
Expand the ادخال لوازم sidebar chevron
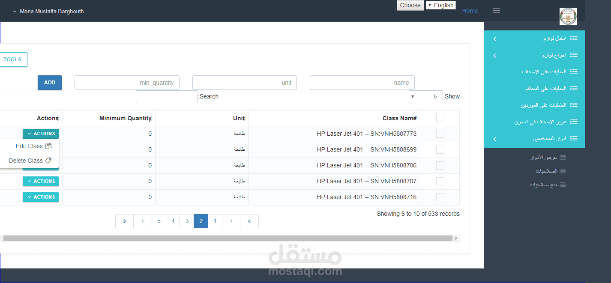[x=494, y=39]
